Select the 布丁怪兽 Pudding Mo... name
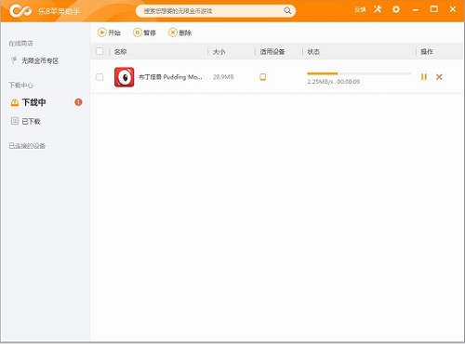The width and height of the screenshot is (465, 344). click(170, 77)
